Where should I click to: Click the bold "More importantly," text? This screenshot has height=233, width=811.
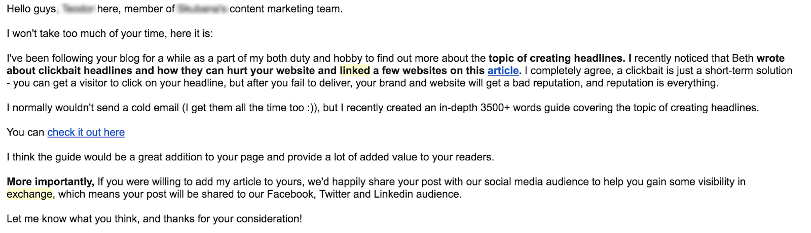pyautogui.click(x=50, y=182)
